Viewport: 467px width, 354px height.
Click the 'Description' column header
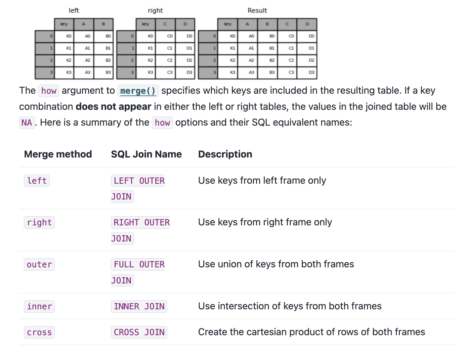pos(225,154)
